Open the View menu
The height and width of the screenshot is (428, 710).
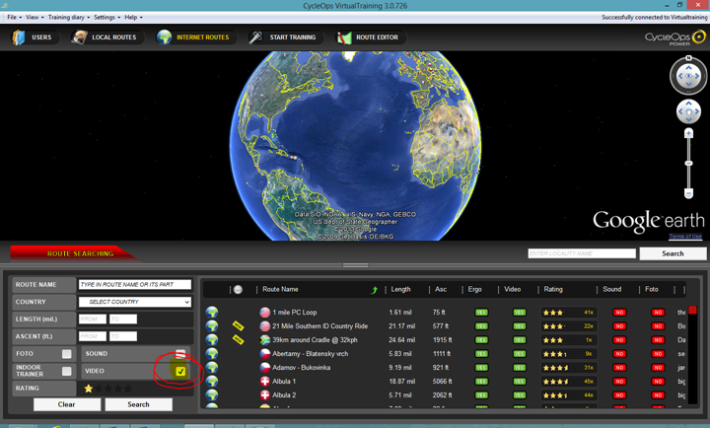[x=35, y=17]
